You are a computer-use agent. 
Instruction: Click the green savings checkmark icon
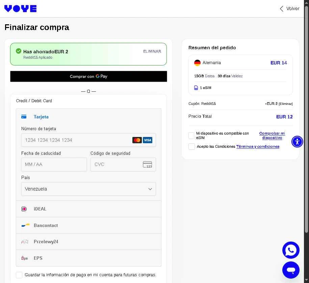[19, 51]
